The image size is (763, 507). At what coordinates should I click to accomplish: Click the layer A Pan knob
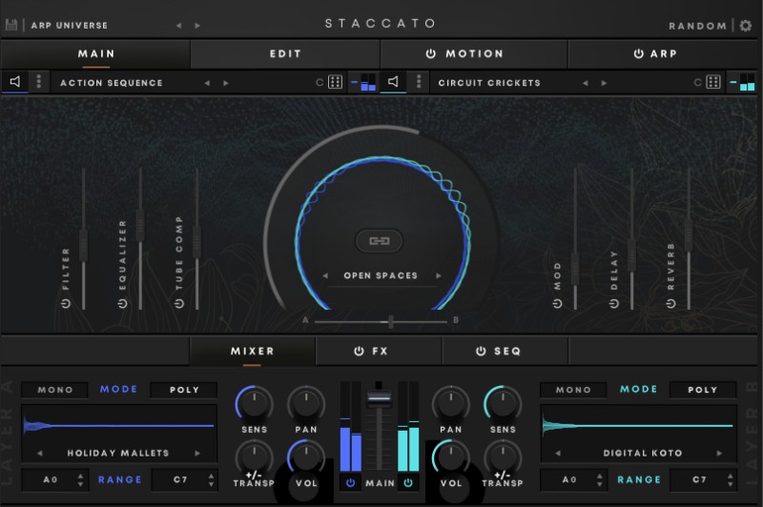306,403
